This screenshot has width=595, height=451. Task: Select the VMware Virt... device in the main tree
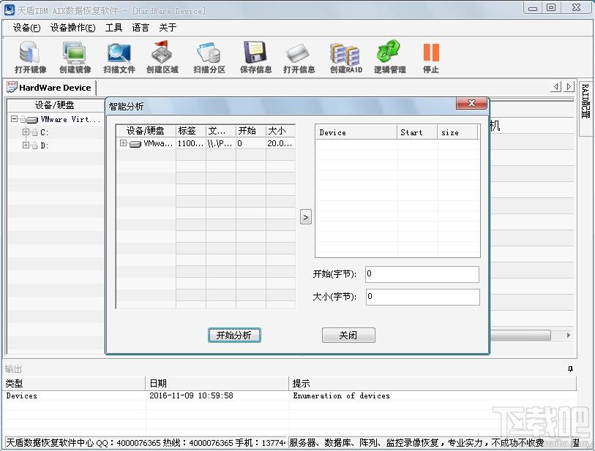pos(70,119)
